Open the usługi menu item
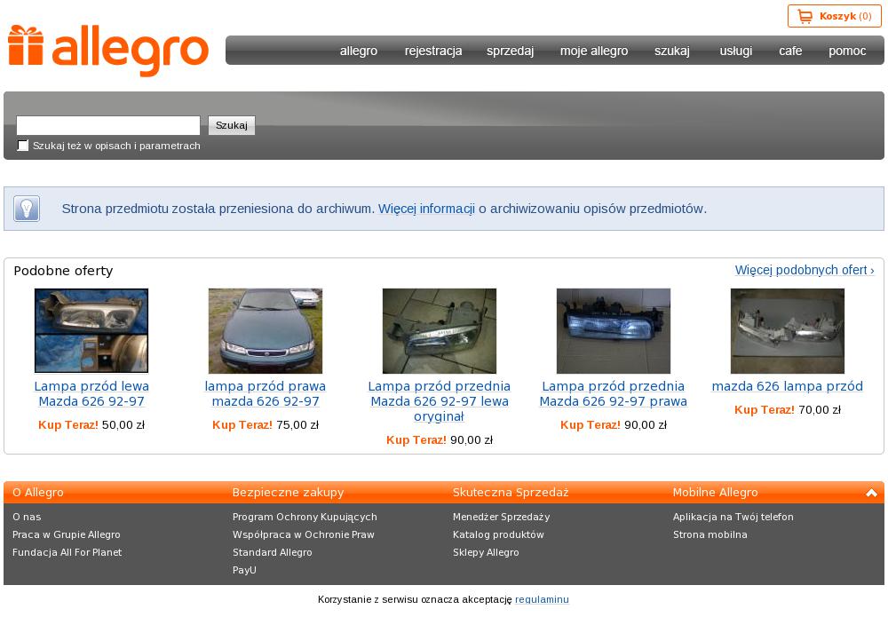This screenshot has width=888, height=617. [736, 51]
